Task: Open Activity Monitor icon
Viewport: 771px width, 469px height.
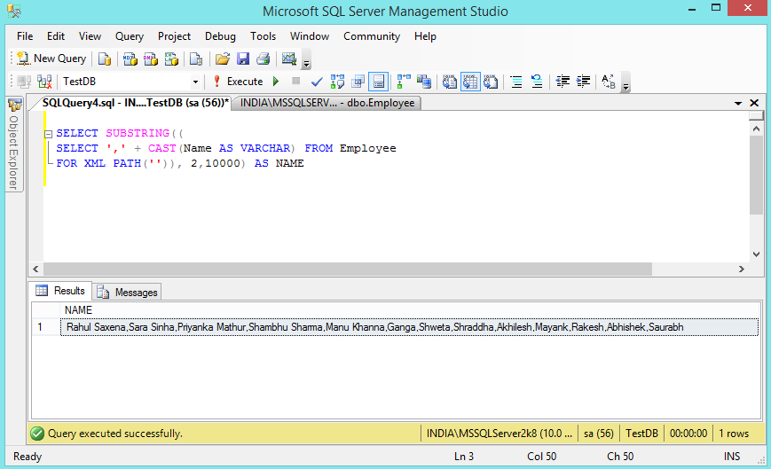Action: click(x=288, y=59)
